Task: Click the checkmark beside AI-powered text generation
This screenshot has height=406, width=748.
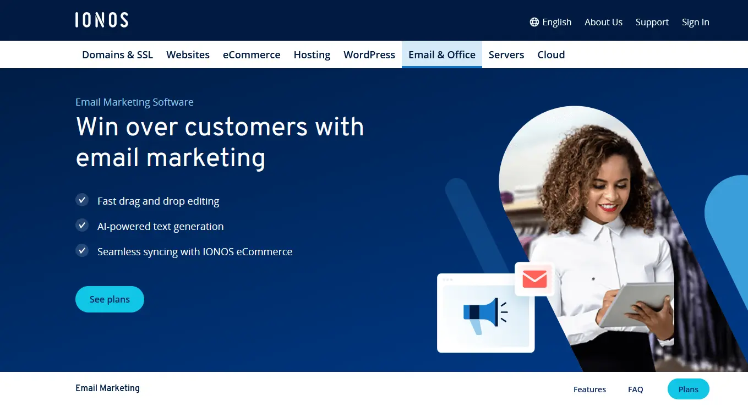Action: pos(82,225)
